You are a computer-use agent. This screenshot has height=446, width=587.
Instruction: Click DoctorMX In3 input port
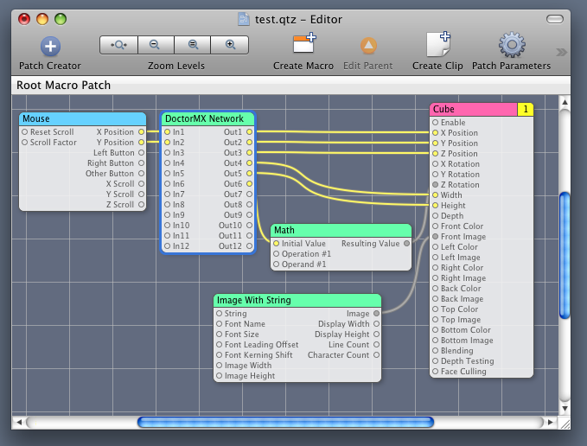click(168, 153)
